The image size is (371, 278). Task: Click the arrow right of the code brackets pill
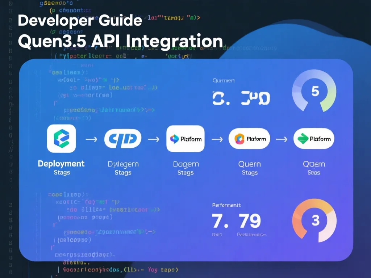point(154,139)
